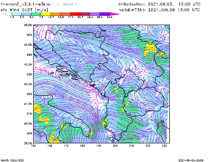Click the 7.9 legend value
209x162 pixels.
(41, 17)
